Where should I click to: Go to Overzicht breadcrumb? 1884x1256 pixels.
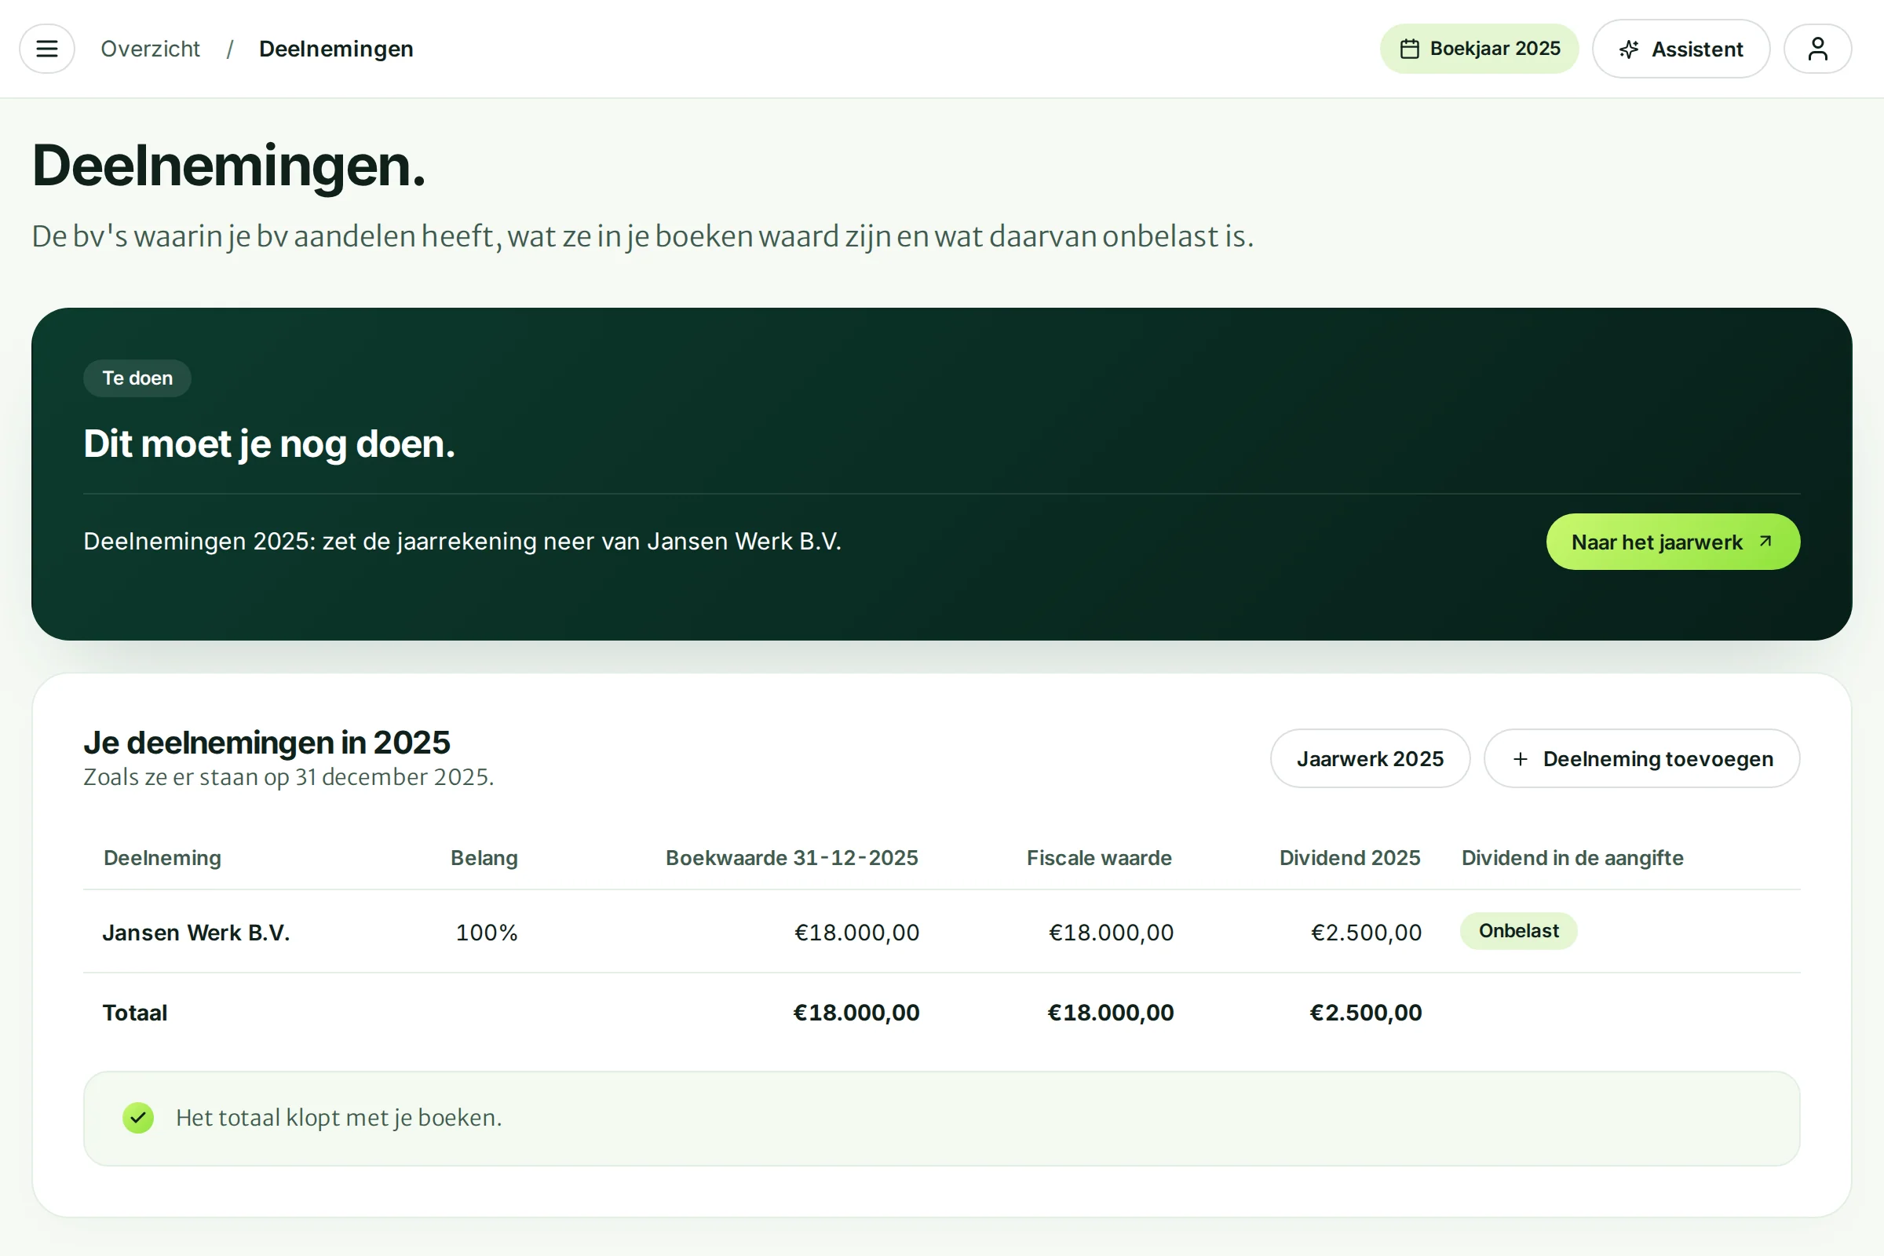click(x=150, y=49)
